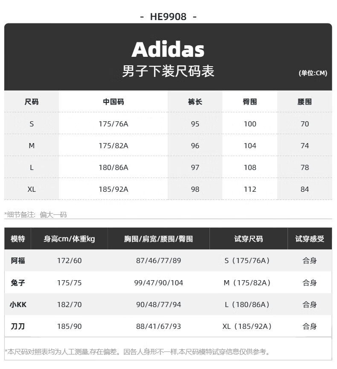Click the 180/86A China size cell
Screen dimensions: 337x369
[113, 167]
